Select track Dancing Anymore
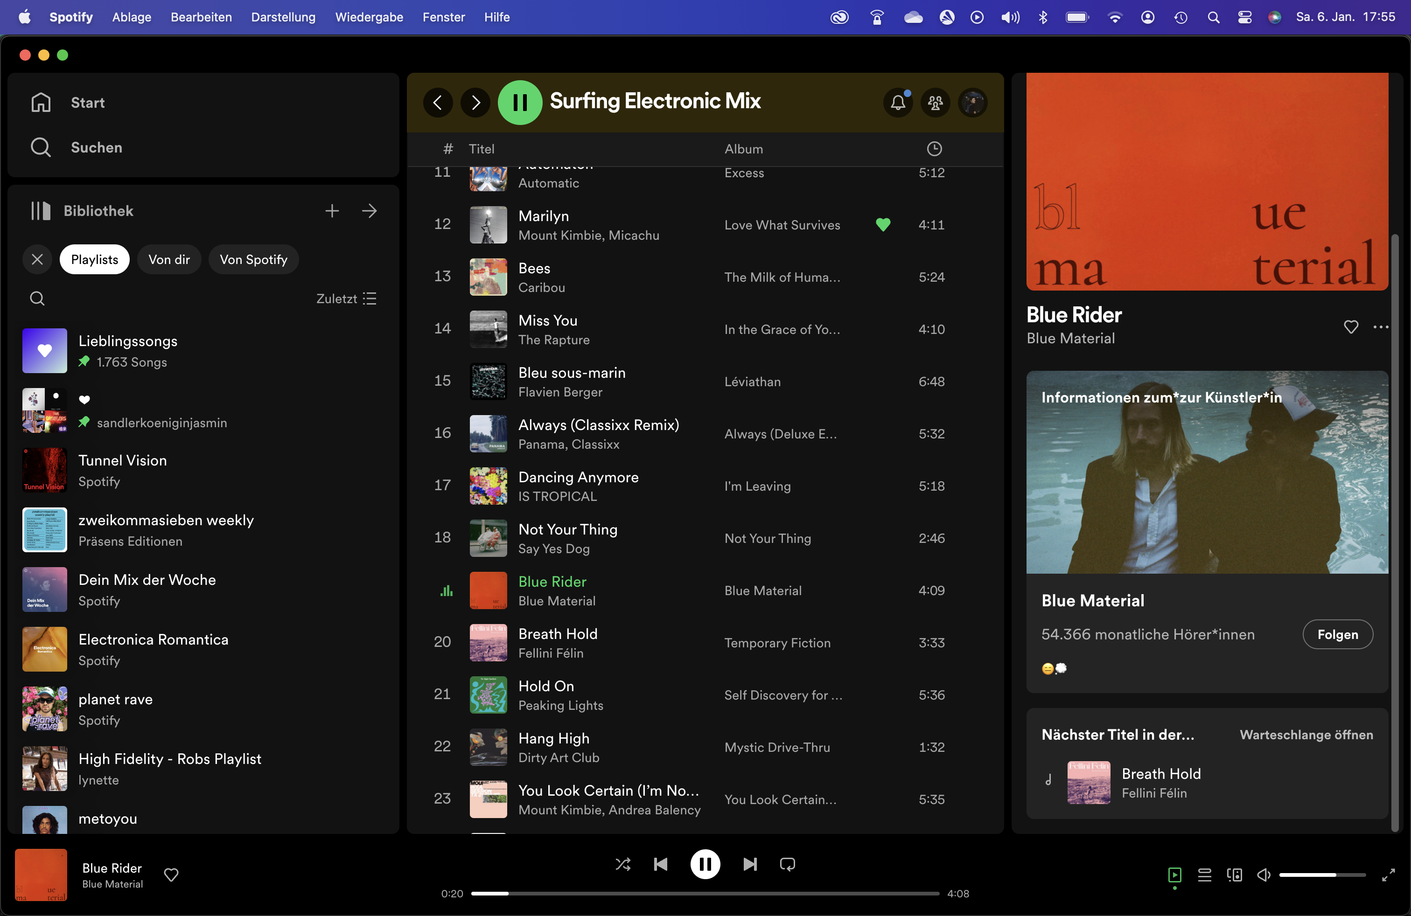1411x916 pixels. (x=705, y=486)
